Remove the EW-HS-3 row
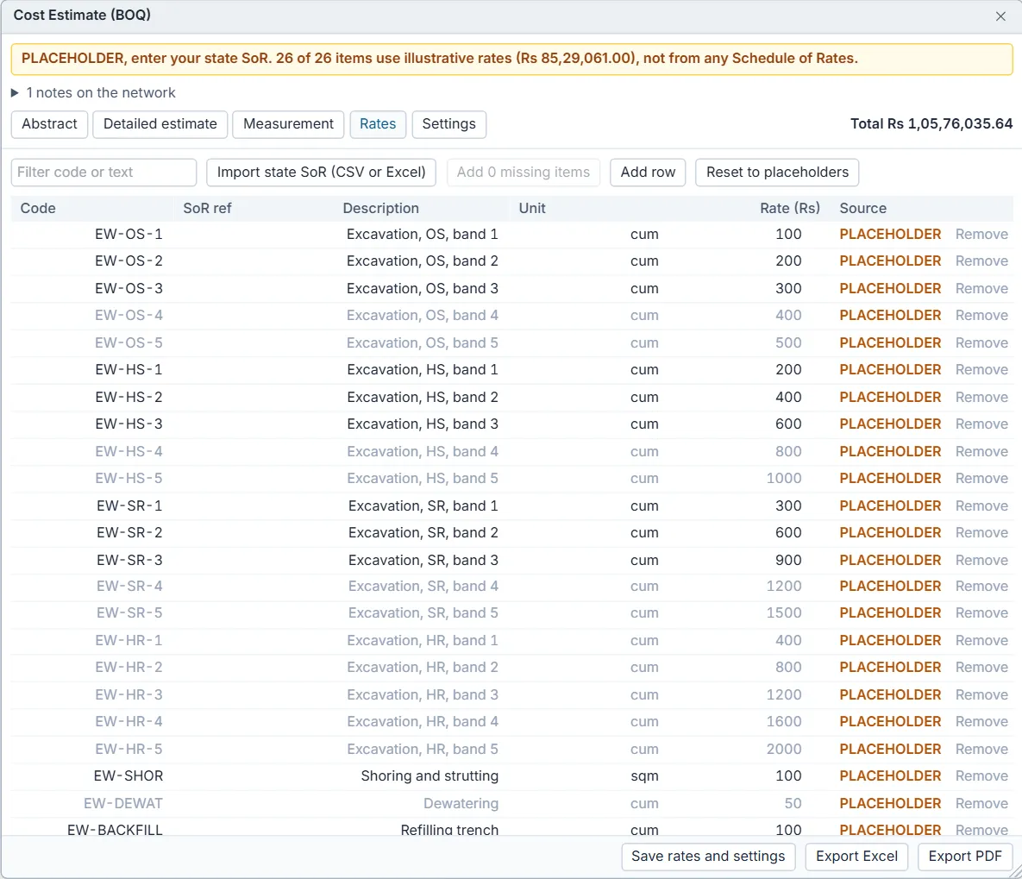Screen dimensions: 1022x879 coord(981,424)
